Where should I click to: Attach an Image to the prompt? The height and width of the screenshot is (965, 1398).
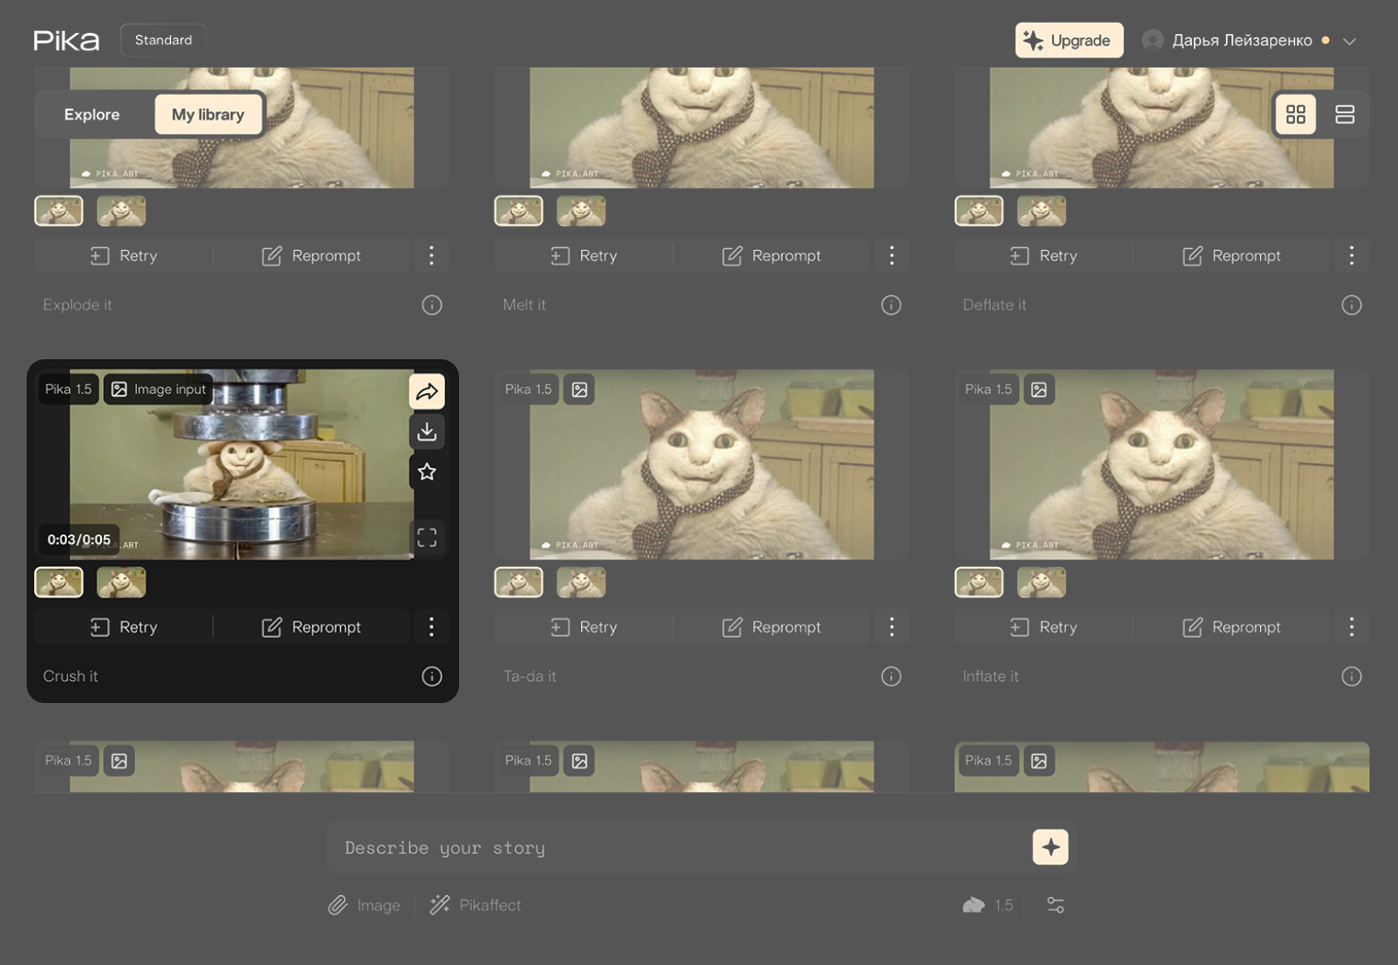pyautogui.click(x=364, y=905)
